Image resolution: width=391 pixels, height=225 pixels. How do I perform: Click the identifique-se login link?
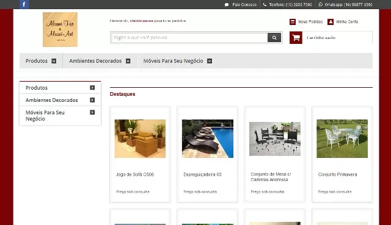(141, 21)
